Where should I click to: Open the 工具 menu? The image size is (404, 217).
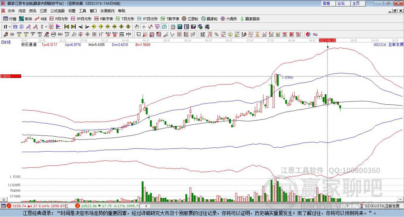82,11
